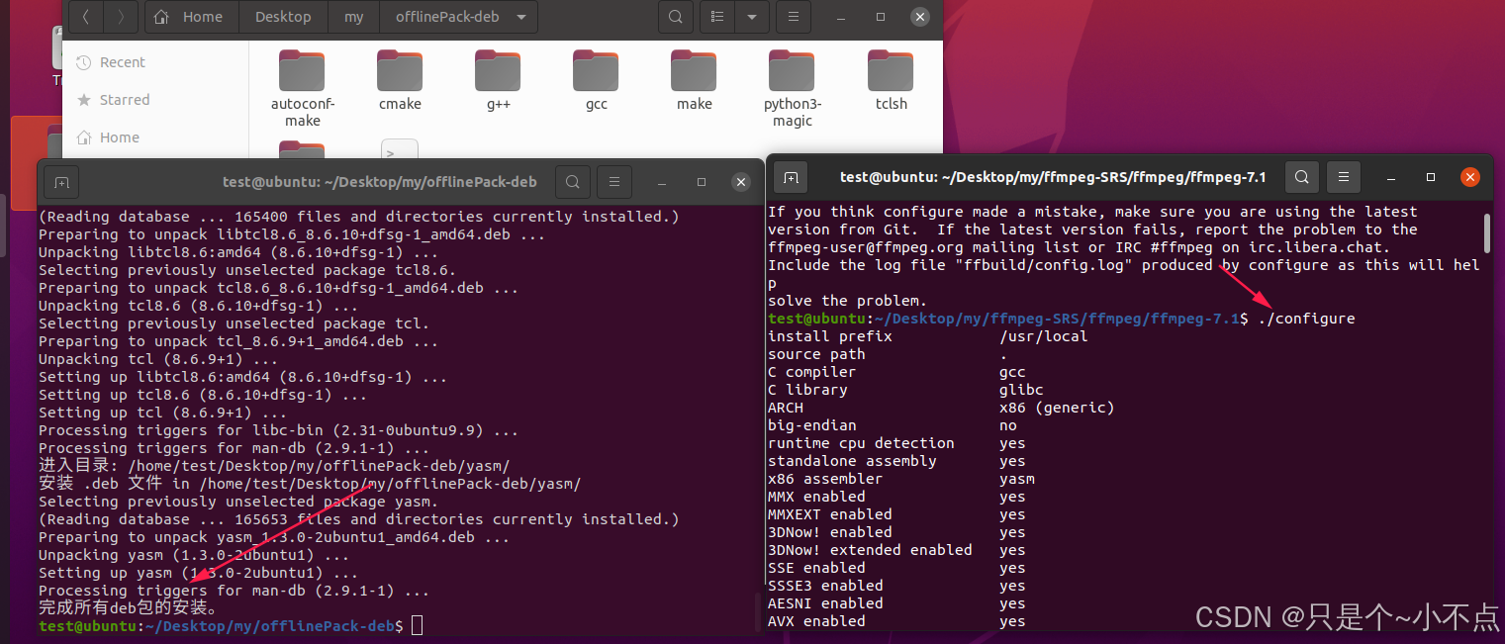Click 'my' path segment
The width and height of the screenshot is (1505, 644).
tap(353, 17)
